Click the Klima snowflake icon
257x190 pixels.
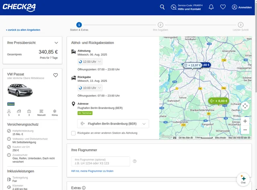55,111
